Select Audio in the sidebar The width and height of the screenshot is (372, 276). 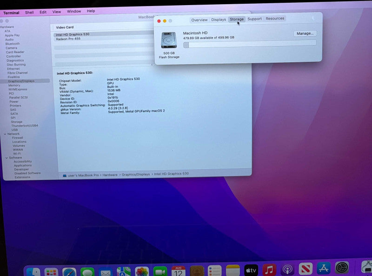click(9, 39)
